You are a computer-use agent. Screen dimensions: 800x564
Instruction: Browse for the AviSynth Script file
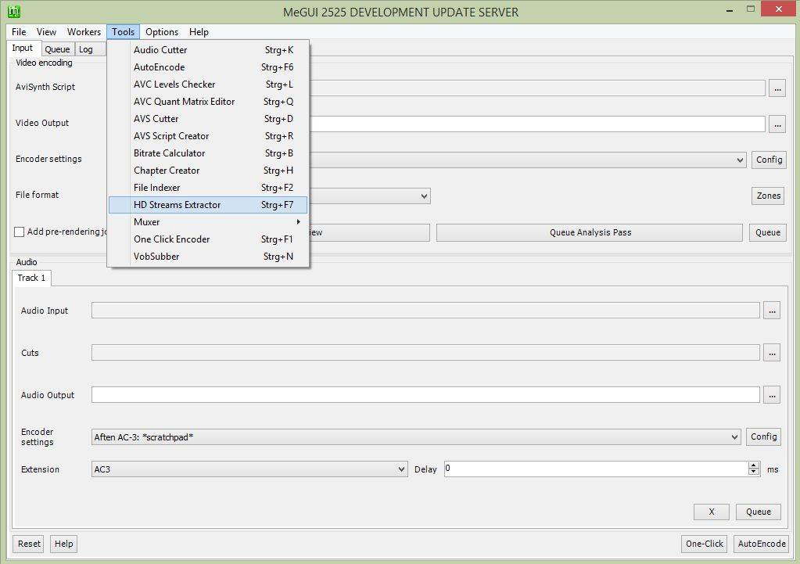click(777, 88)
